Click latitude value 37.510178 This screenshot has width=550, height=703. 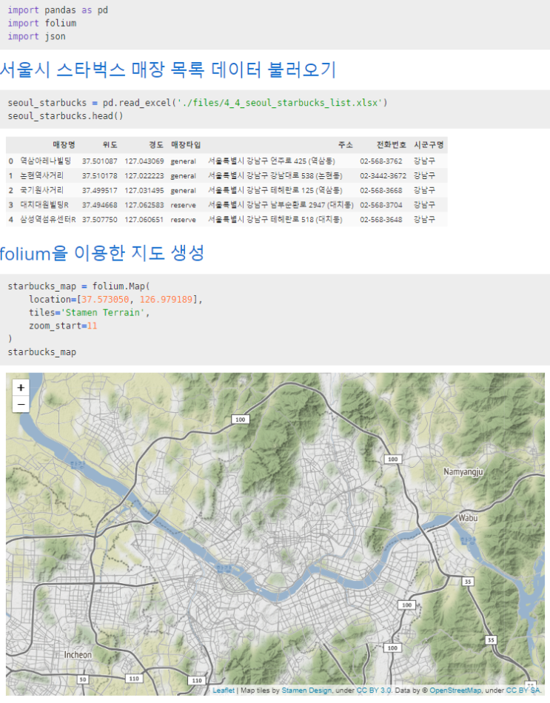(x=100, y=176)
